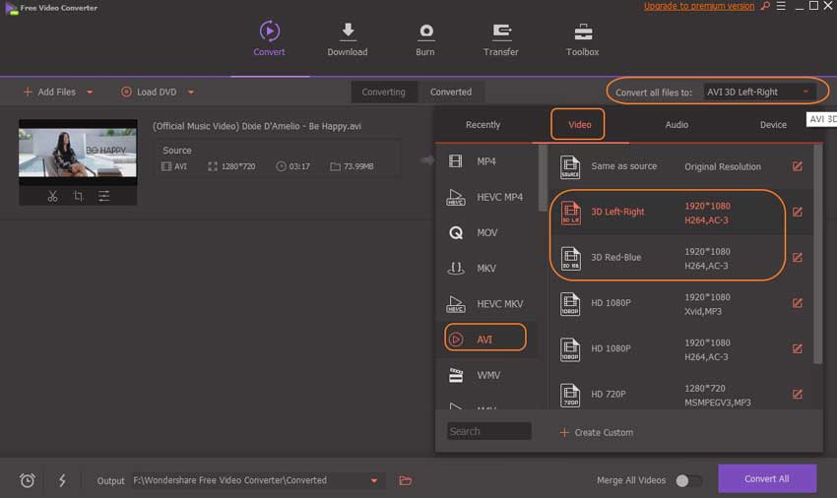Click the scissors trim icon under thumbnail
This screenshot has width=837, height=498.
52,197
